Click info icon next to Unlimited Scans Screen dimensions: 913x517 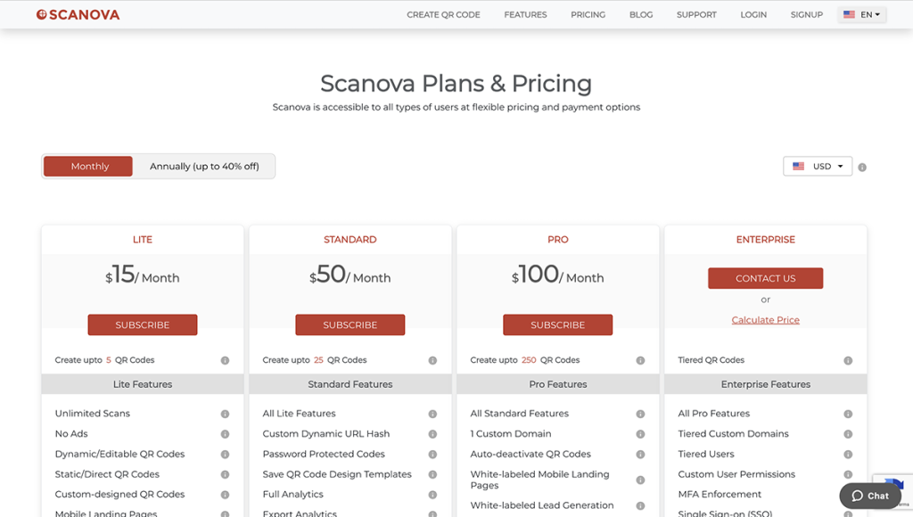225,414
